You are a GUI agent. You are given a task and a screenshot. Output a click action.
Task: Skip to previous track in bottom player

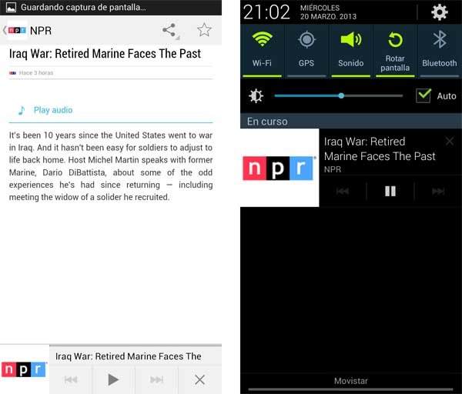[x=71, y=379]
